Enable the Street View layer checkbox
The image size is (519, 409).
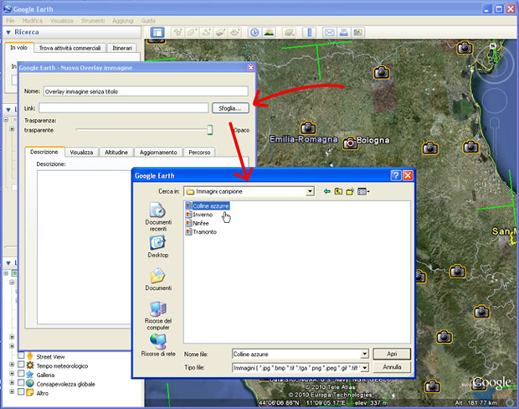(21, 356)
